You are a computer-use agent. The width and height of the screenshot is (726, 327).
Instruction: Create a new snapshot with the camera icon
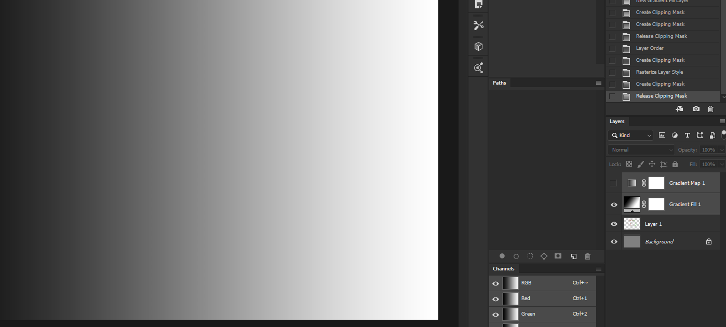[696, 109]
